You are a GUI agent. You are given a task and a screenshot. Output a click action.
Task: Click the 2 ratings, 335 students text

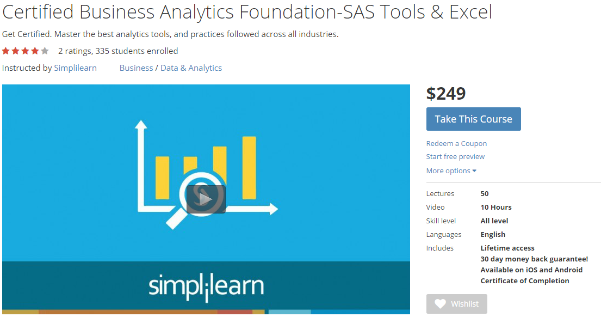coord(118,51)
